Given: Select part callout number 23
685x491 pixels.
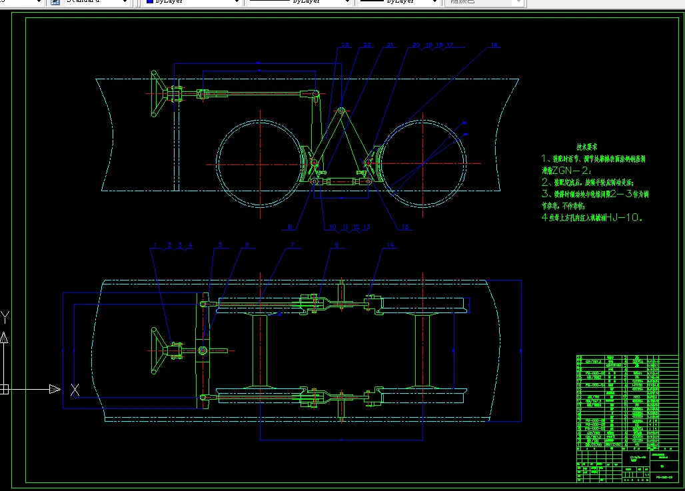Looking at the screenshot, I should pyautogui.click(x=345, y=45).
